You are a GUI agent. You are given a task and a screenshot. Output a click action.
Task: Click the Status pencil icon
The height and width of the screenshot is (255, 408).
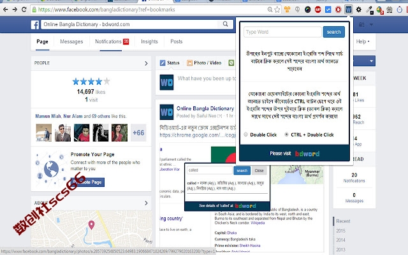(163, 62)
